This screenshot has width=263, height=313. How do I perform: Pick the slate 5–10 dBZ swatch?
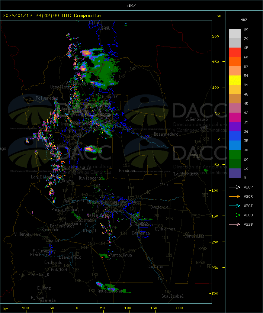pyautogui.click(x=235, y=173)
